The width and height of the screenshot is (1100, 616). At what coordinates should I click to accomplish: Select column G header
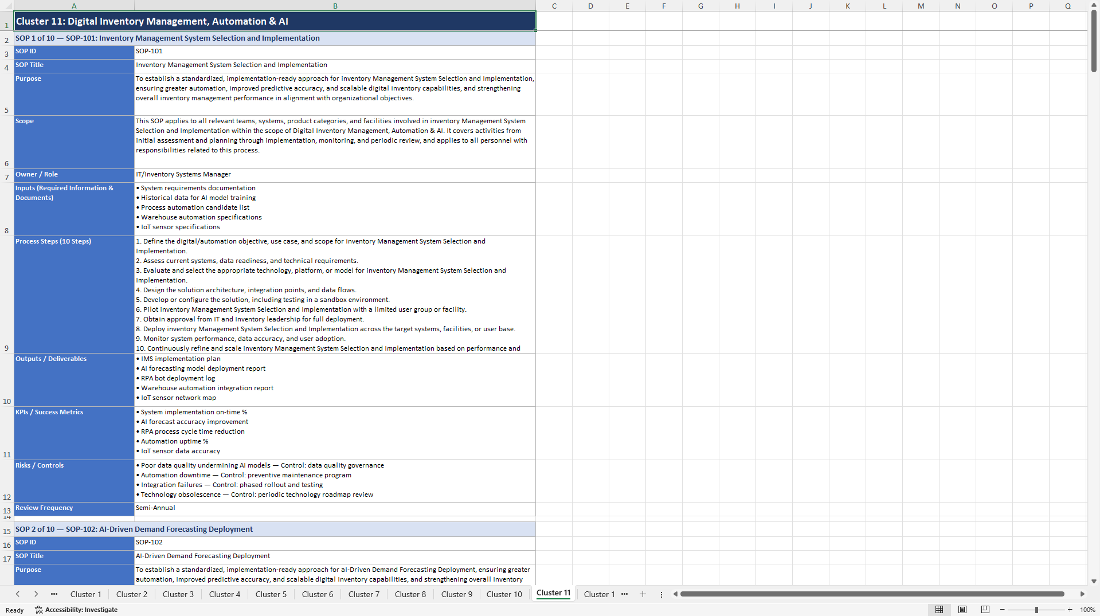tap(701, 6)
